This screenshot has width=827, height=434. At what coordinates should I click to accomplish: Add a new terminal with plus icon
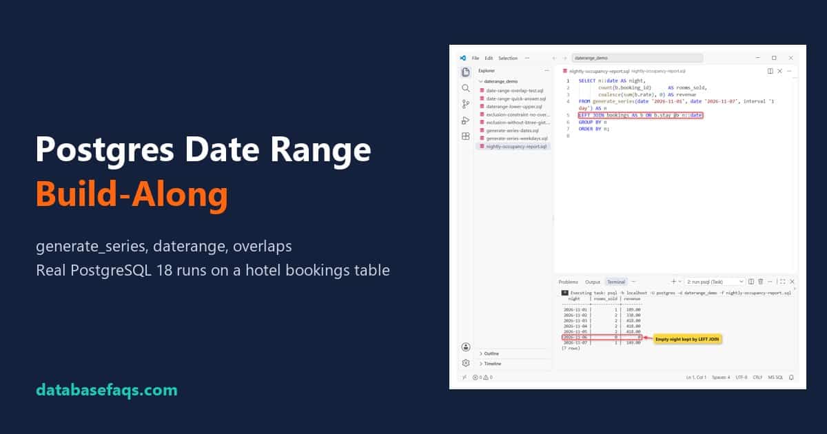click(x=673, y=281)
